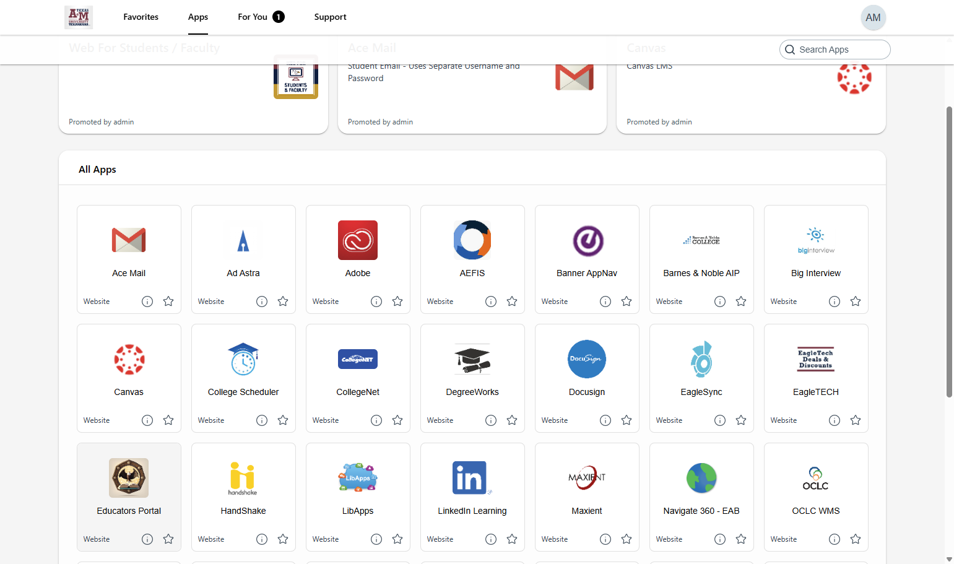Launch the HandShake icon

[x=243, y=478]
